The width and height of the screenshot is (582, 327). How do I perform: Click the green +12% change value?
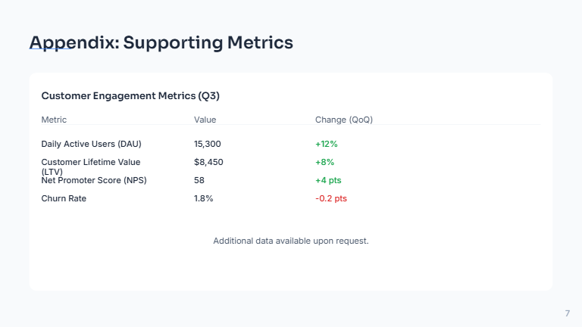[326, 144]
